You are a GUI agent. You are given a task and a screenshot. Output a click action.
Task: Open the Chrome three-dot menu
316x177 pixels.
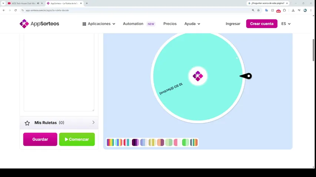(x=311, y=10)
